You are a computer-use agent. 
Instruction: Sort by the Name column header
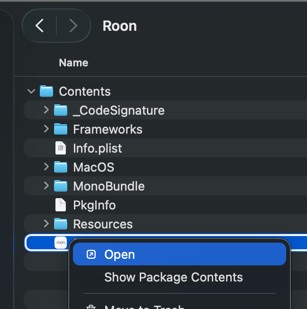point(73,63)
